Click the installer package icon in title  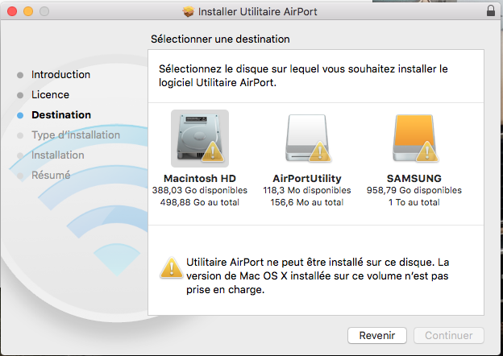[189, 11]
